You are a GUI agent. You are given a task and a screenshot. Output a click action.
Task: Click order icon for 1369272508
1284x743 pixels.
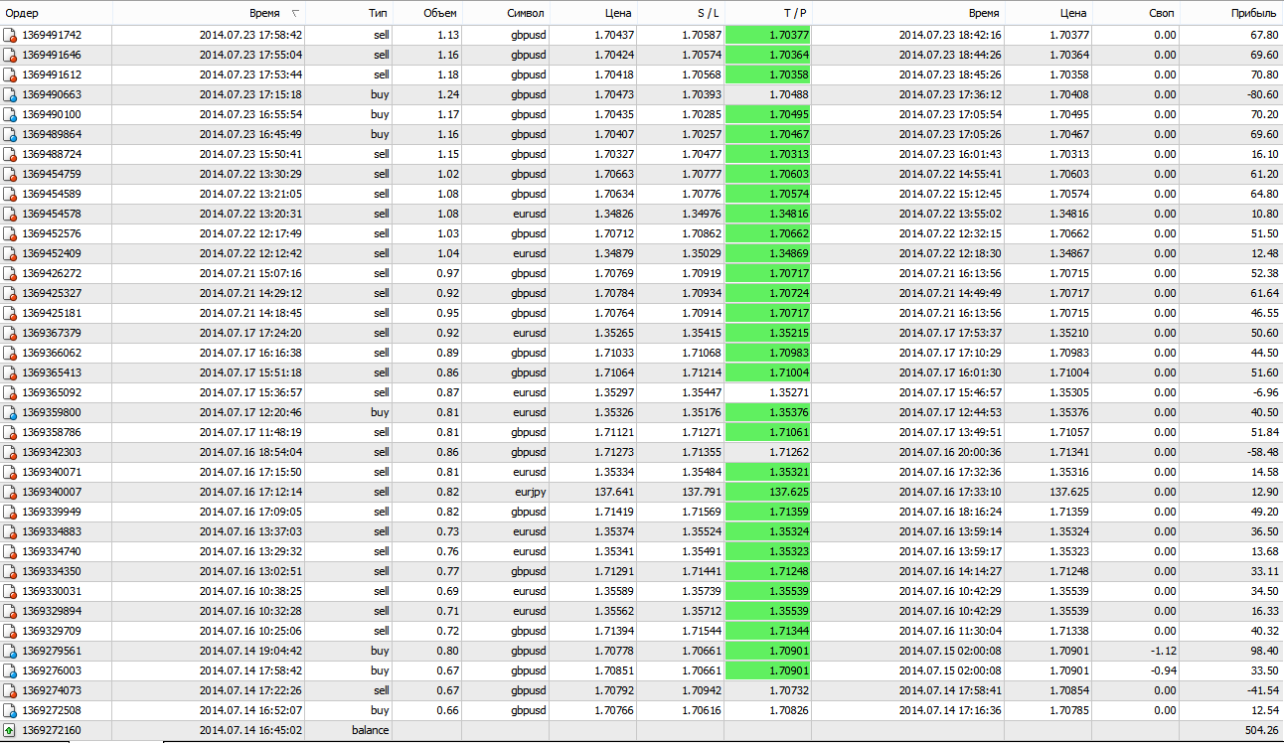tap(10, 710)
